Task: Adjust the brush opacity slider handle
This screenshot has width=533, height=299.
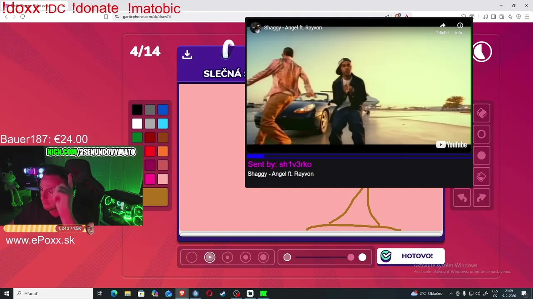Action: pos(351,257)
